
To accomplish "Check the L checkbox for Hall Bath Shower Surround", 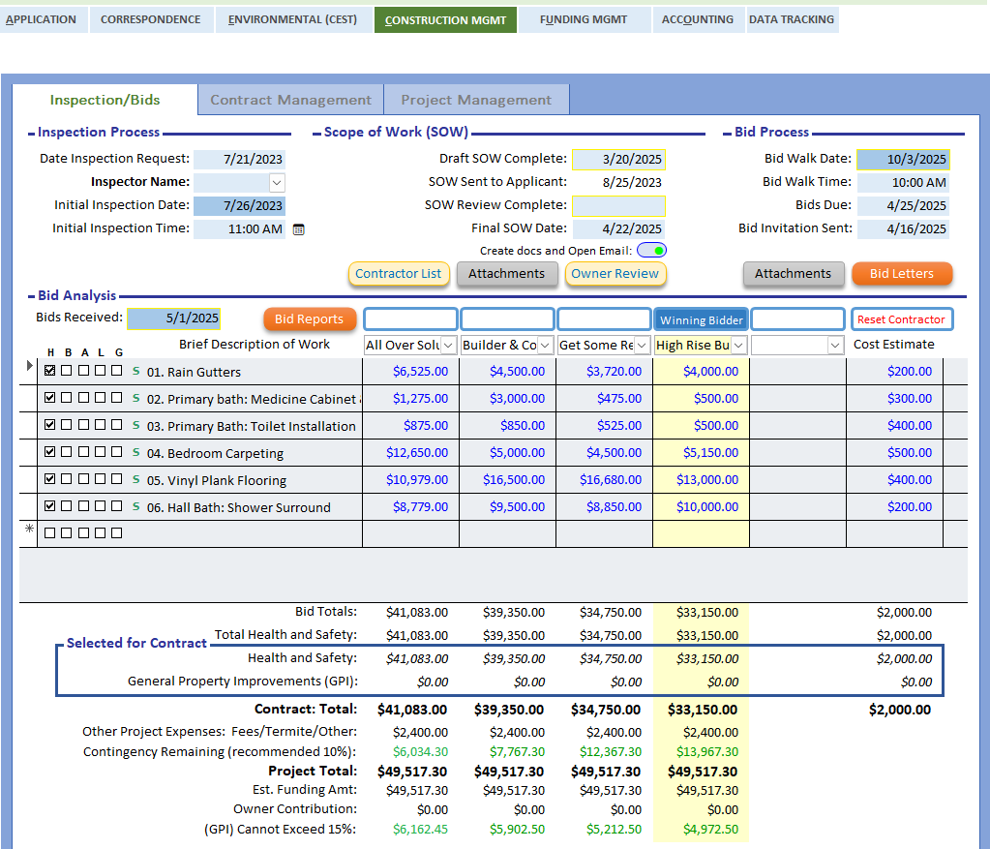I will [x=100, y=506].
